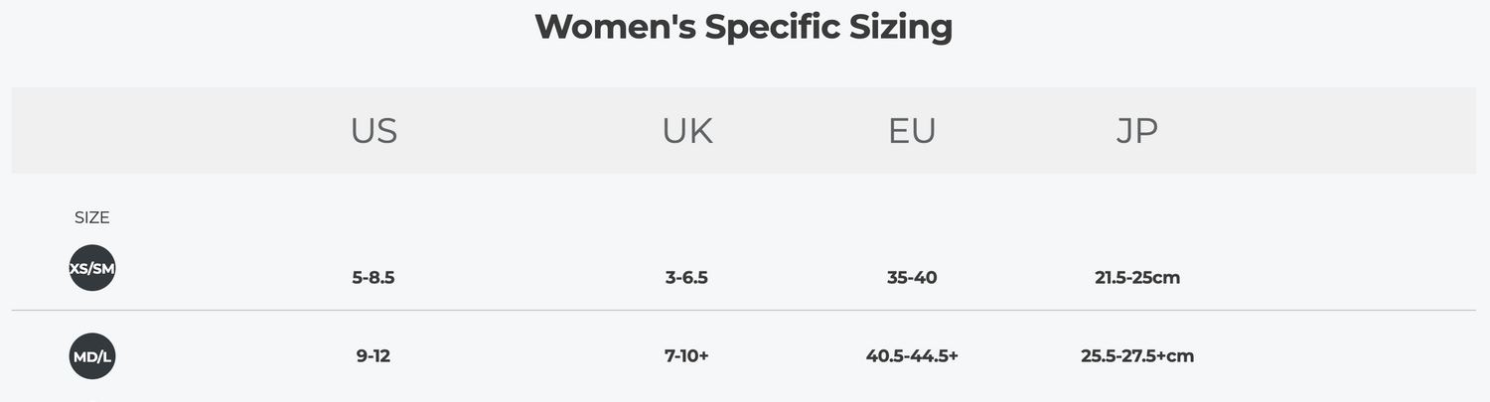Click the SIZE row label
The width and height of the screenshot is (1490, 402).
point(92,217)
